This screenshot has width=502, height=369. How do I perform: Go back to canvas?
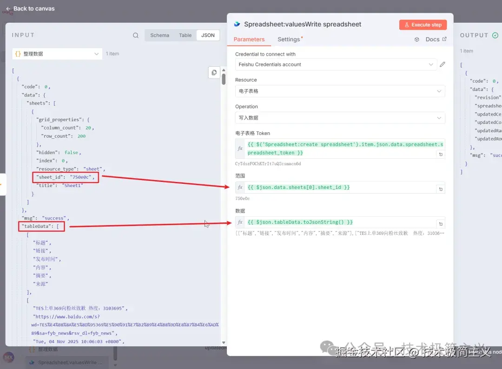[x=30, y=9]
